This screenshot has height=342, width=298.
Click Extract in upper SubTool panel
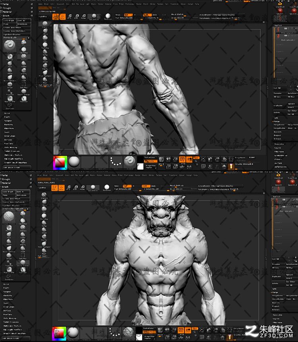[x=277, y=139]
